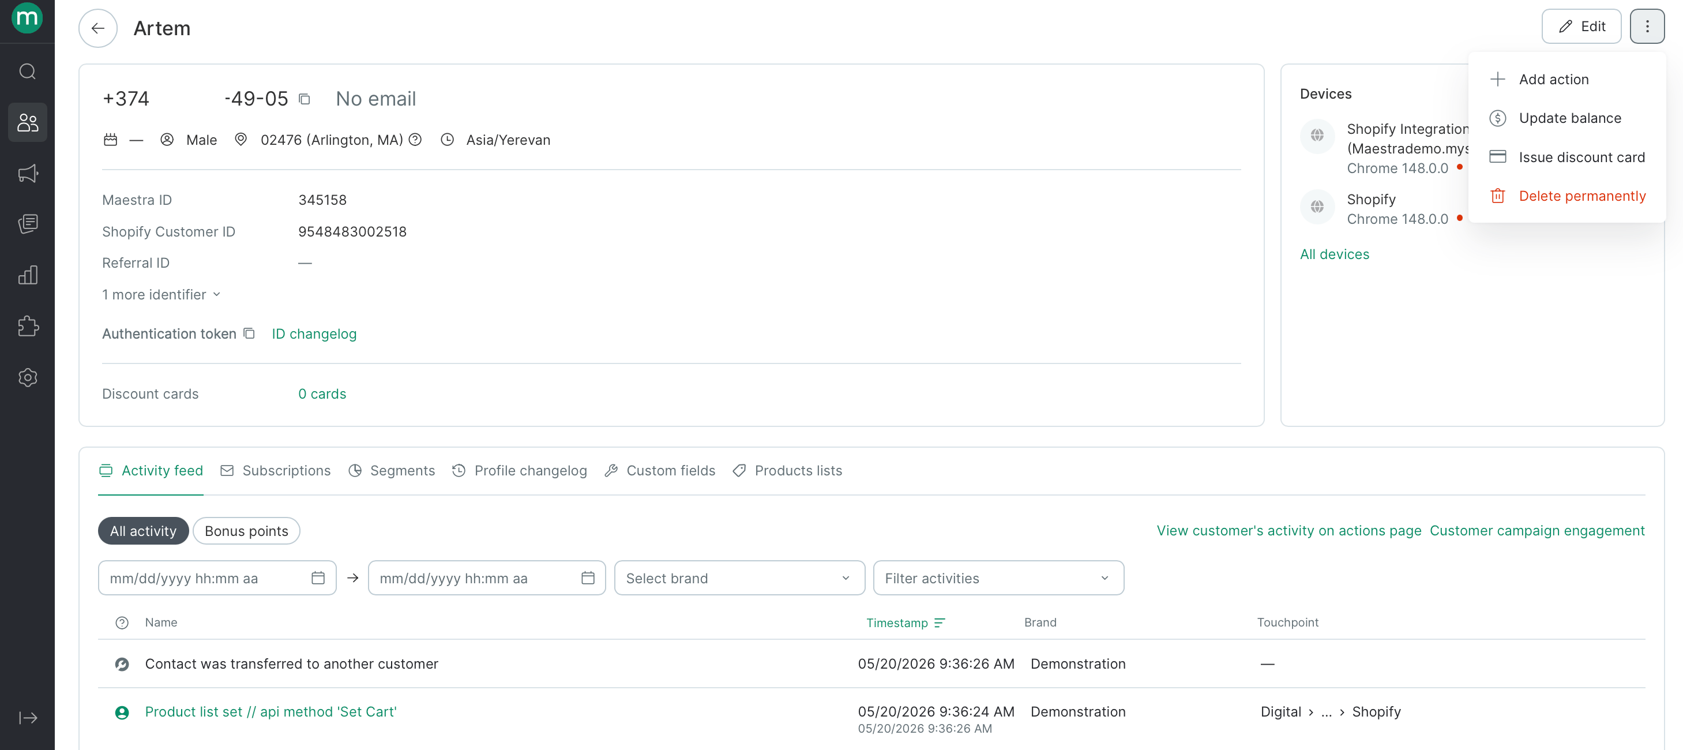Screen dimensions: 1683x750
Task: Click the Product list set event icon
Action: 122,712
